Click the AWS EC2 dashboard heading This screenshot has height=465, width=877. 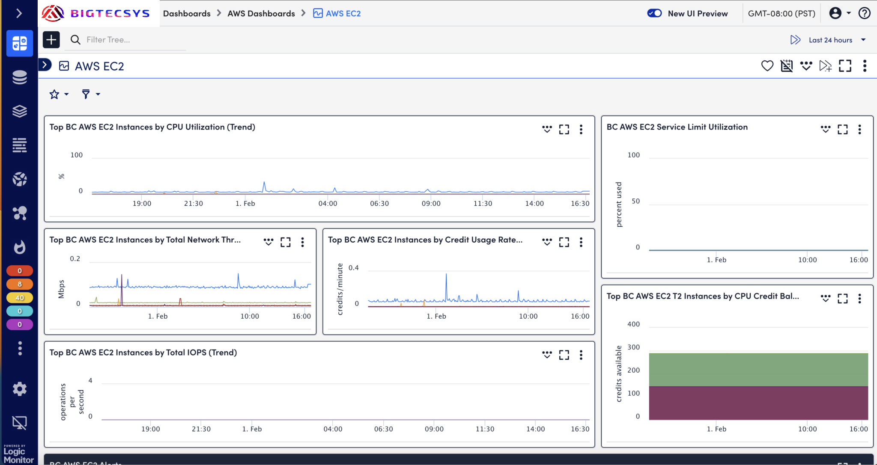(99, 66)
